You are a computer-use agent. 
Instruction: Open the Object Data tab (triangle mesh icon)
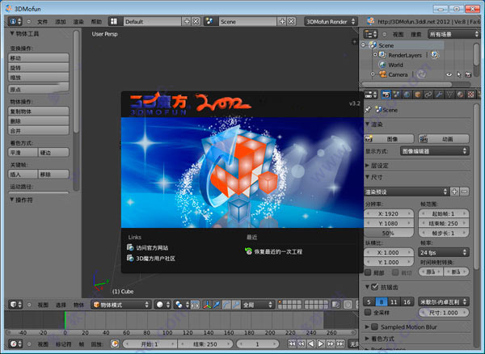449,95
